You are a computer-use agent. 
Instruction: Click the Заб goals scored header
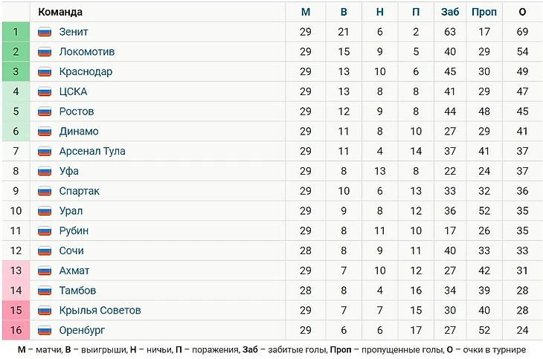click(449, 12)
